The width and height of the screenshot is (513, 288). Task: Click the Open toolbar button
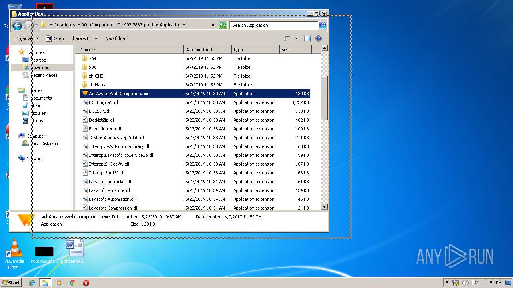(55, 38)
